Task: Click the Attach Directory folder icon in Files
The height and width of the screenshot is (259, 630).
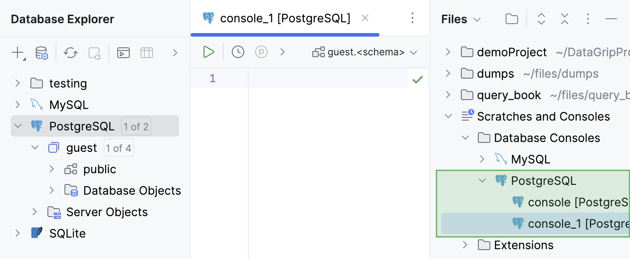Action: coord(512,19)
